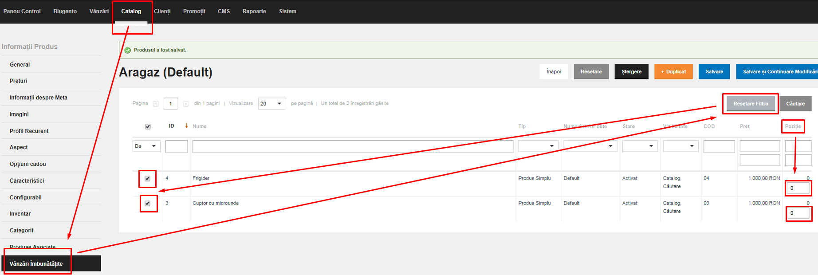Click the orange Duplicat button
Image resolution: width=818 pixels, height=275 pixels.
tap(673, 71)
